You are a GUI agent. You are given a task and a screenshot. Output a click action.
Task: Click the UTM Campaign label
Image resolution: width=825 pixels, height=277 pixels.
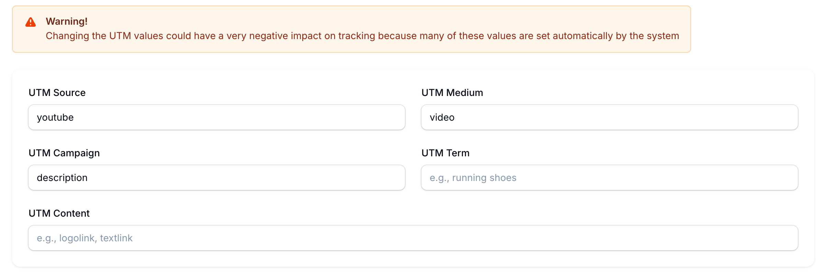64,153
